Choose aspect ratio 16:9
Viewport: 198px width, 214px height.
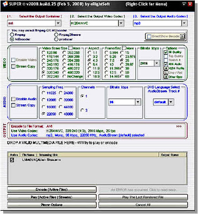(89, 77)
